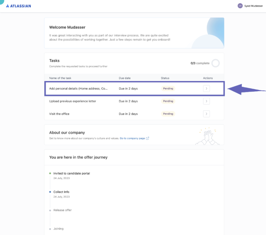The height and width of the screenshot is (235, 266).
Task: Open arrow for Visit the office task
Action: (x=206, y=114)
